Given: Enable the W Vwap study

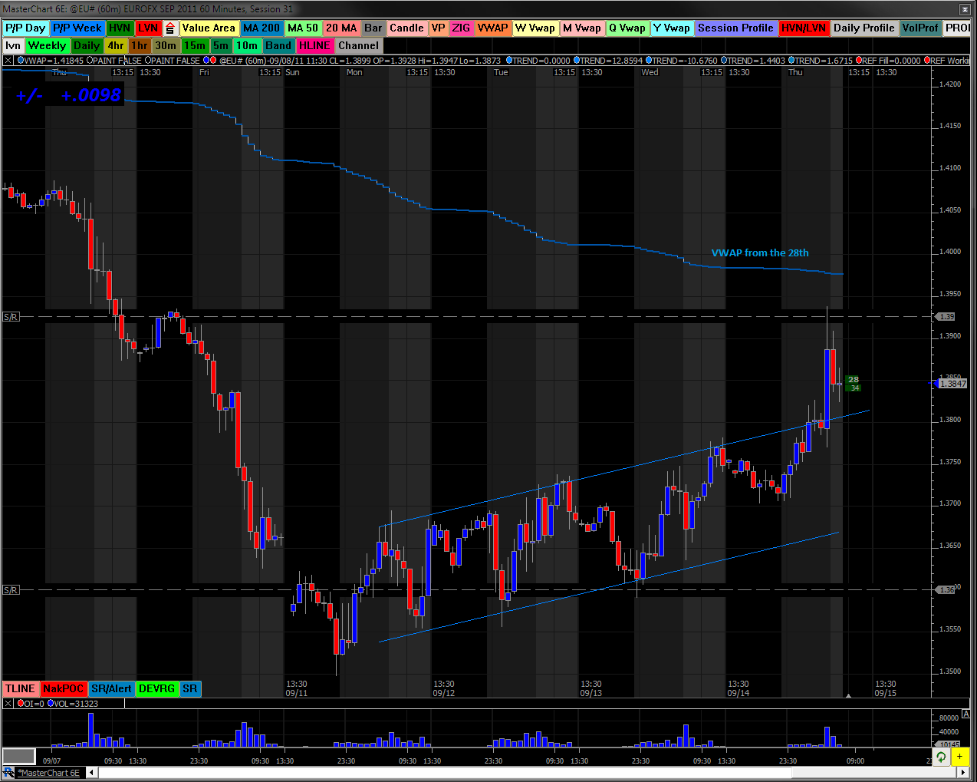Looking at the screenshot, I should pyautogui.click(x=535, y=28).
